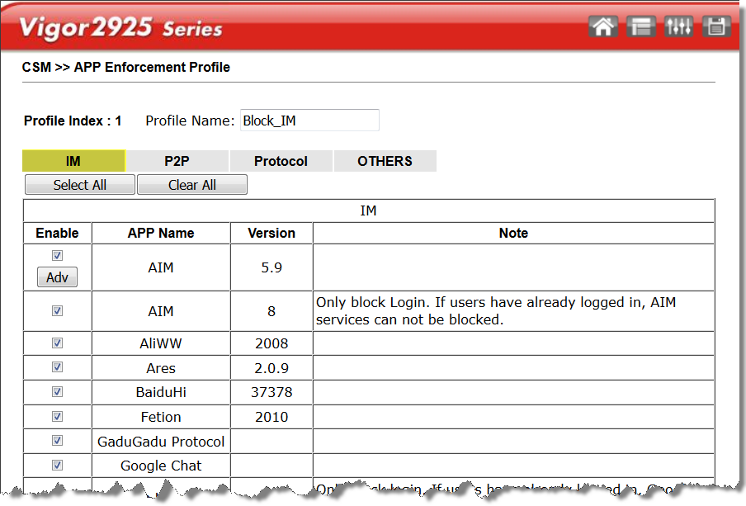Image resolution: width=746 pixels, height=506 pixels.
Task: Uncheck the AIM version 8 checkbox
Action: (57, 311)
